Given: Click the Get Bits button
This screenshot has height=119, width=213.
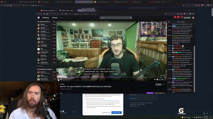Looking at the screenshot, I should point(187,18).
